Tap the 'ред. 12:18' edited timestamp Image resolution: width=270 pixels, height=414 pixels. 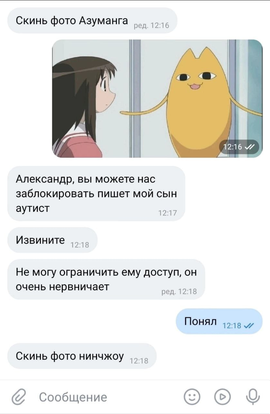(179, 291)
